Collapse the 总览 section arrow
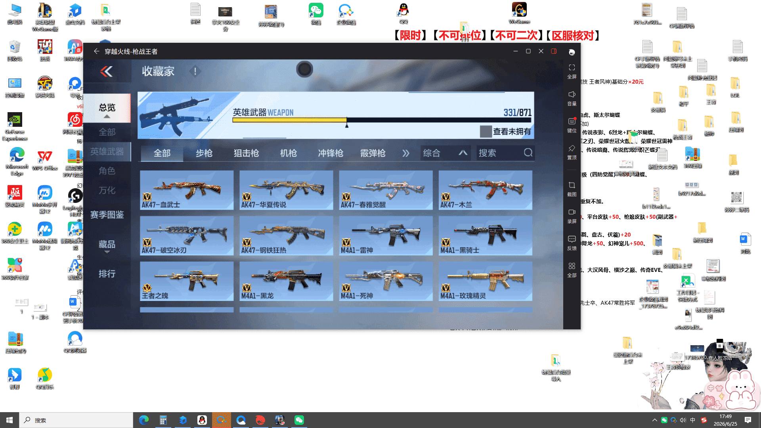This screenshot has height=428, width=761. 107,117
